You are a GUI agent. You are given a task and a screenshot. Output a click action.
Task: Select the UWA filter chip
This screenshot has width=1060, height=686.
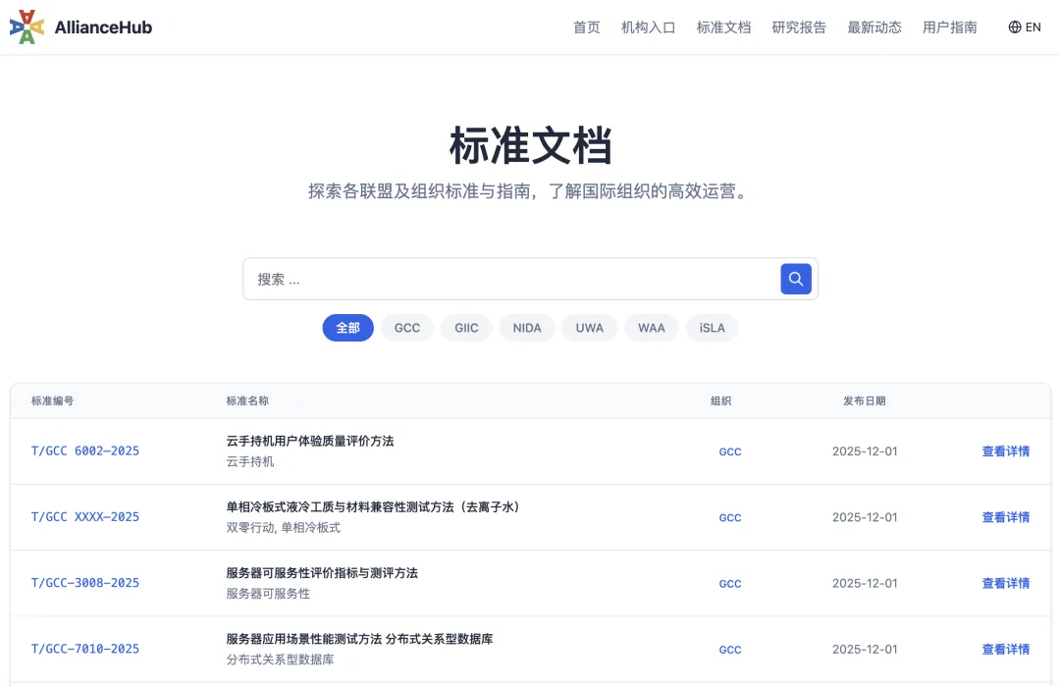pos(590,328)
